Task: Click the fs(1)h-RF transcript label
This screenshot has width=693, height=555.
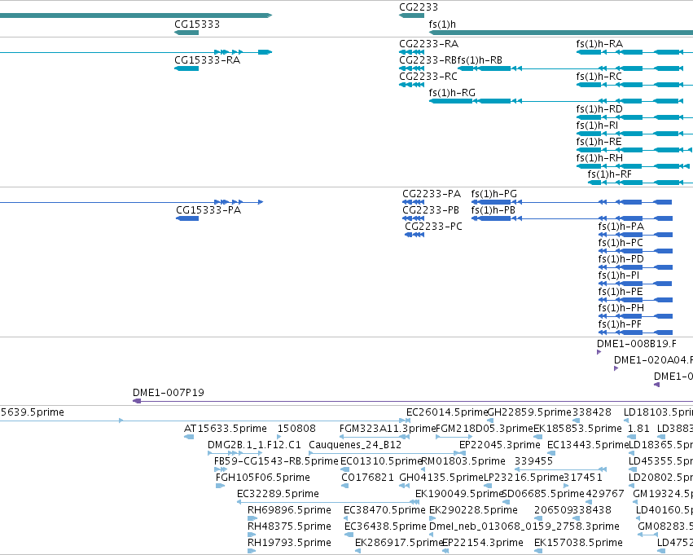Action: [x=610, y=174]
